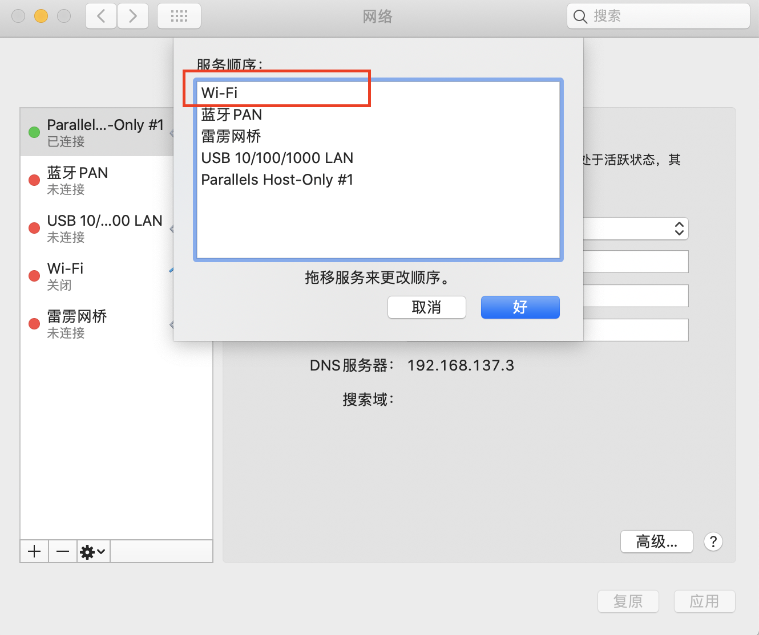
Task: Open the gear action menu
Action: tap(93, 551)
